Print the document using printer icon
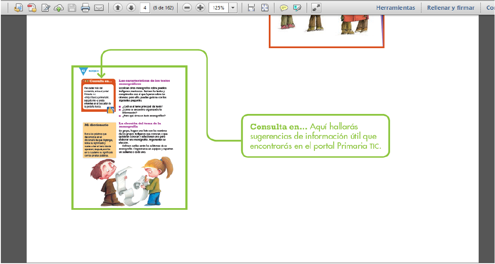The image size is (495, 264). click(x=85, y=8)
